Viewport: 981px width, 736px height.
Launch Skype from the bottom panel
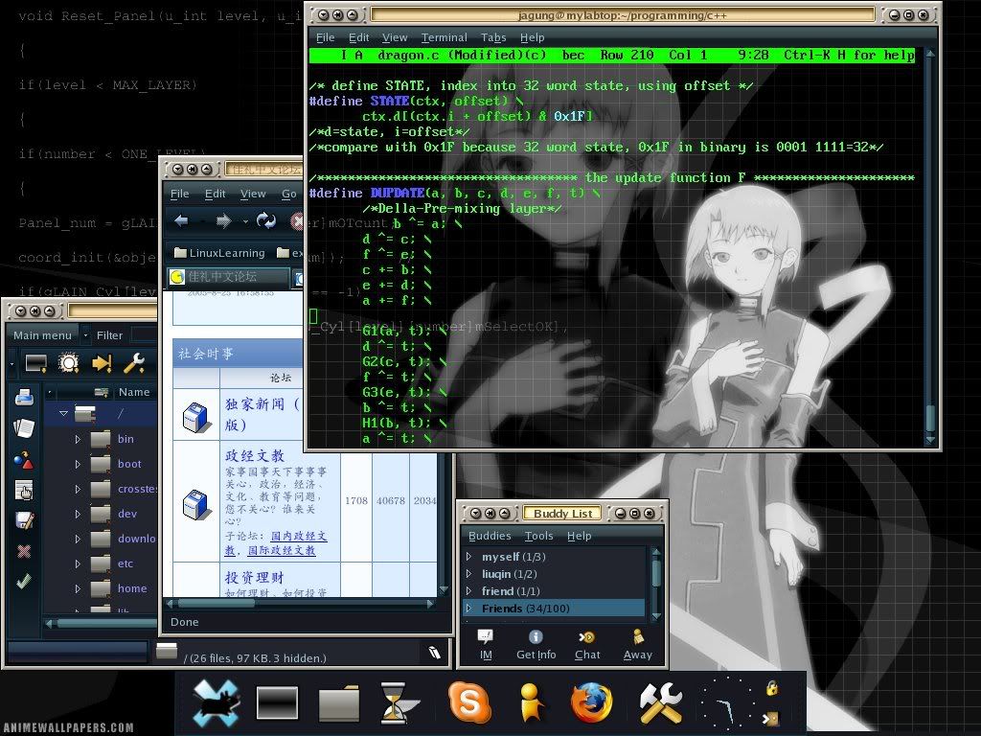tap(469, 701)
